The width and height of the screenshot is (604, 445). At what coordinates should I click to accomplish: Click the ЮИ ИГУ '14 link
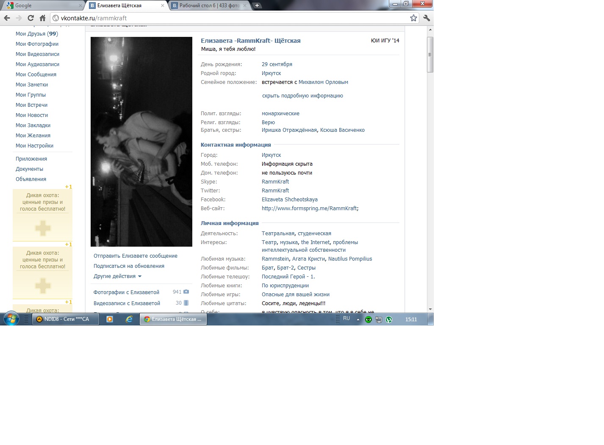[385, 41]
